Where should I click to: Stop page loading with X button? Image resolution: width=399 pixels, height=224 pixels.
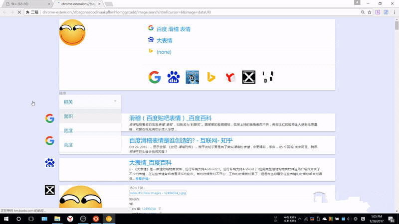click(x=19, y=12)
